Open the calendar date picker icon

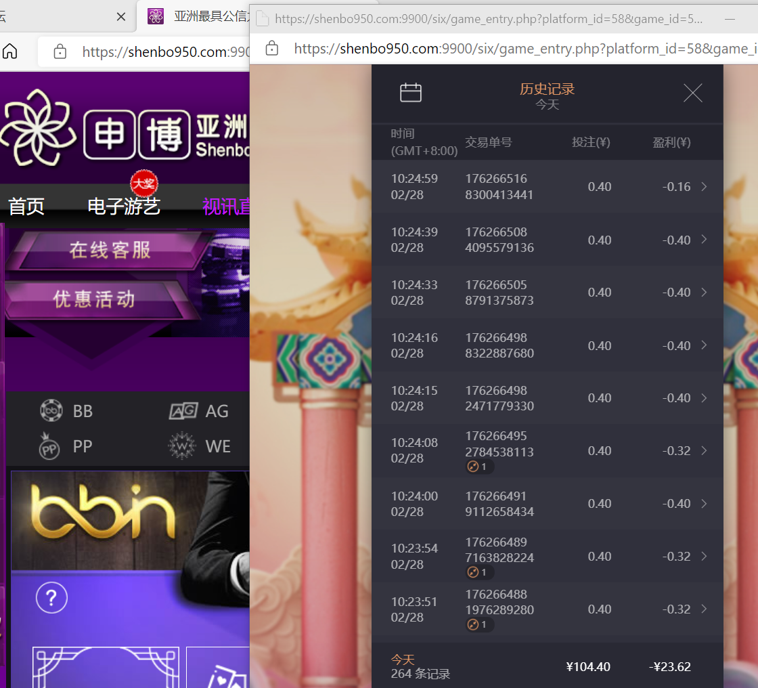(x=410, y=92)
